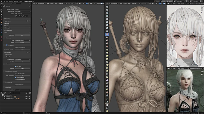Open Viewport Pixel Size dropdown
Screen dimensions: 204x114
point(22,90)
